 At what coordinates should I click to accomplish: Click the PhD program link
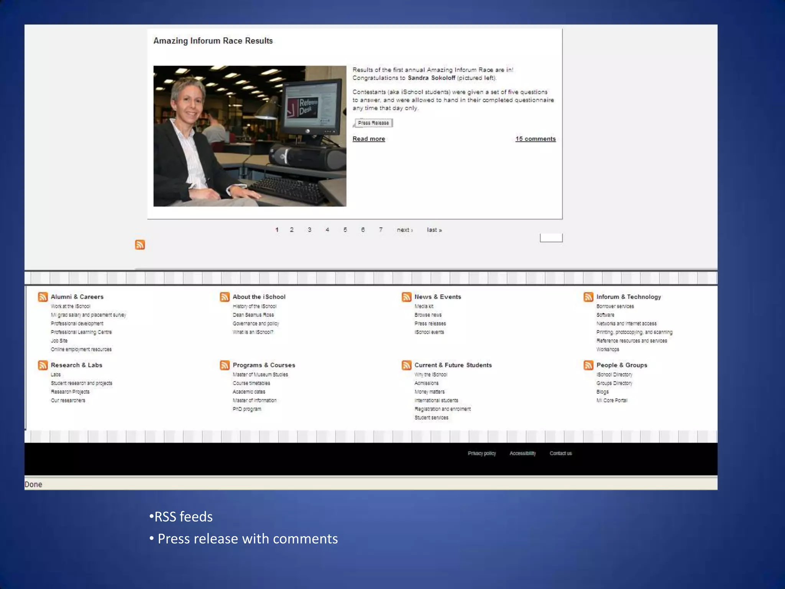[247, 409]
